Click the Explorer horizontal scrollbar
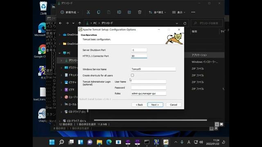The image size is (262, 147). [x=150, y=120]
